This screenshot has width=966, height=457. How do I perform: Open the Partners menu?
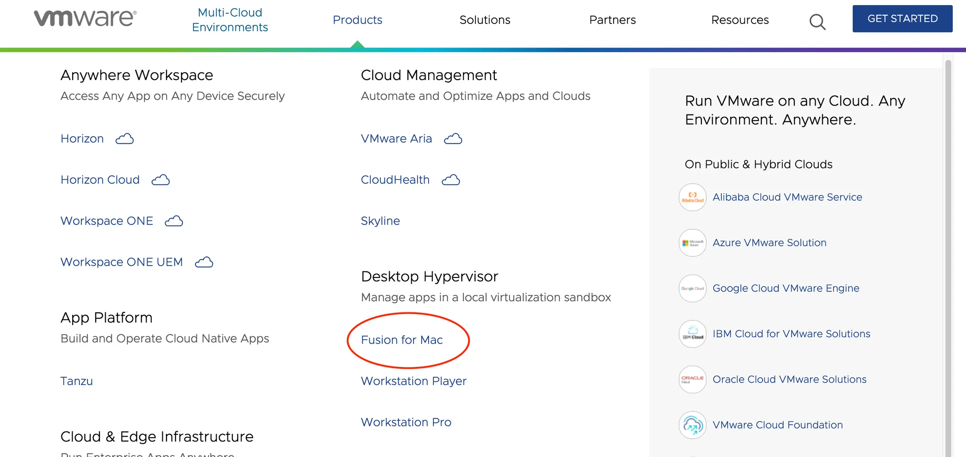612,20
